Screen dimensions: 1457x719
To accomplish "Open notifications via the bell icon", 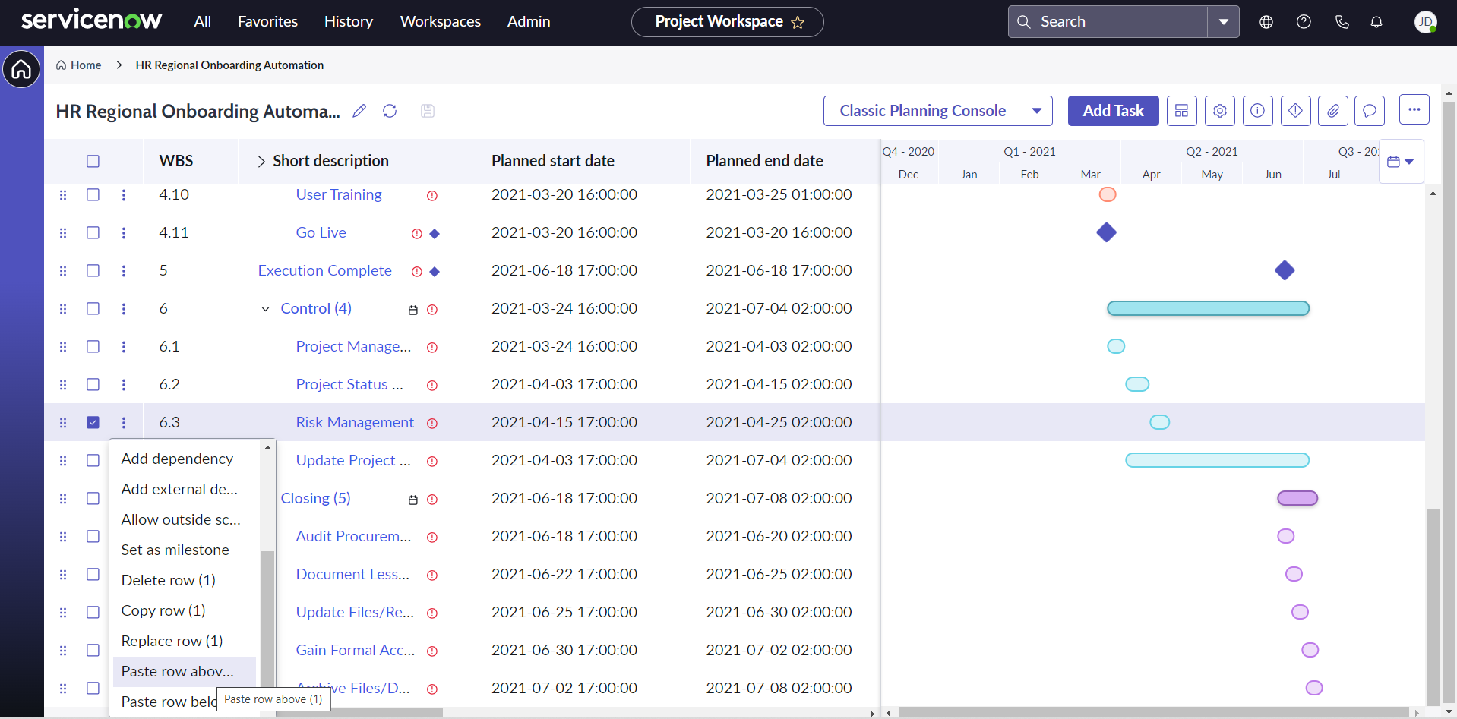I will pos(1376,21).
